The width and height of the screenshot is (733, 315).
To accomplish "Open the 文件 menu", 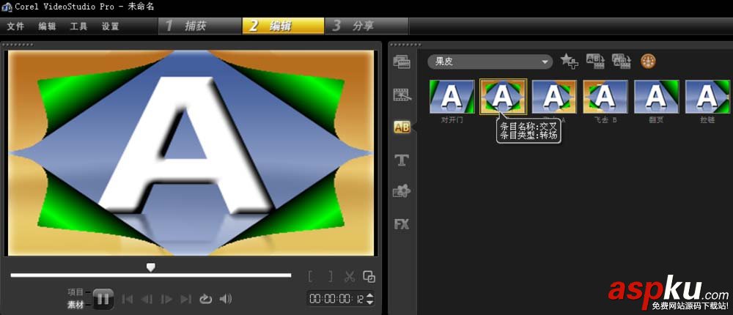I will click(x=15, y=26).
